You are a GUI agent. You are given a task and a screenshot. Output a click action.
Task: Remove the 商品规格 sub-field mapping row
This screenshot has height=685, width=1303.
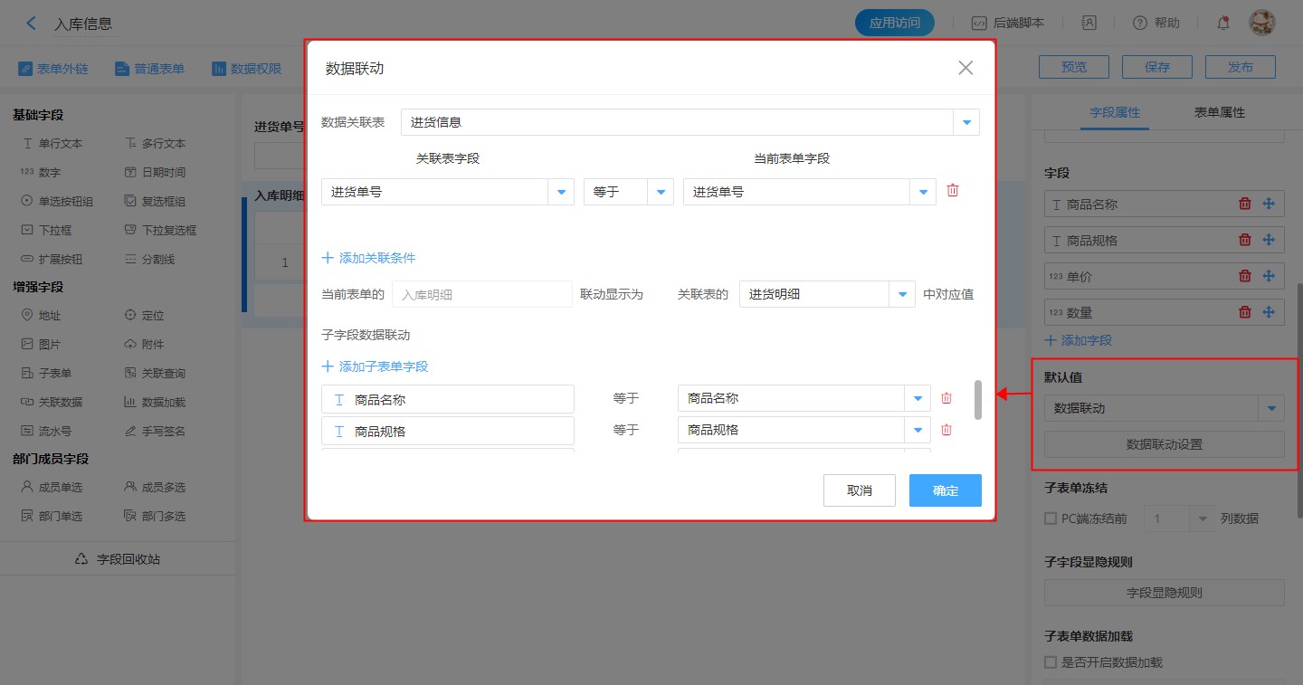point(946,430)
